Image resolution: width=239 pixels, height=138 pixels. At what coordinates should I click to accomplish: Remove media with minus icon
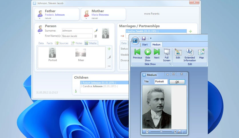[109, 66]
